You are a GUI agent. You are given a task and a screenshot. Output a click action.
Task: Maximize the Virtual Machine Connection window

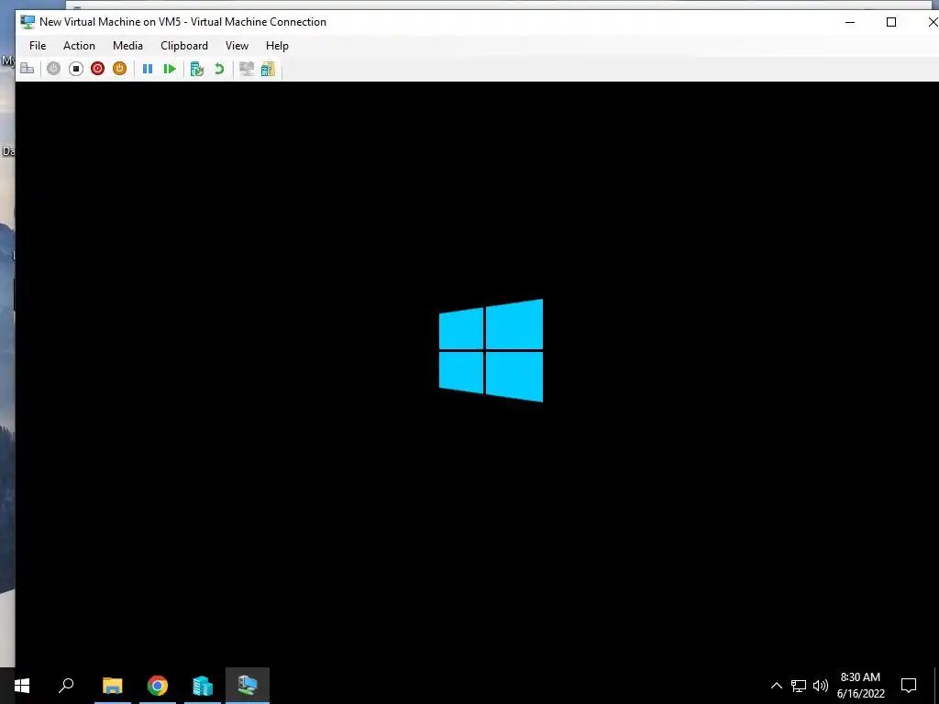(x=891, y=22)
